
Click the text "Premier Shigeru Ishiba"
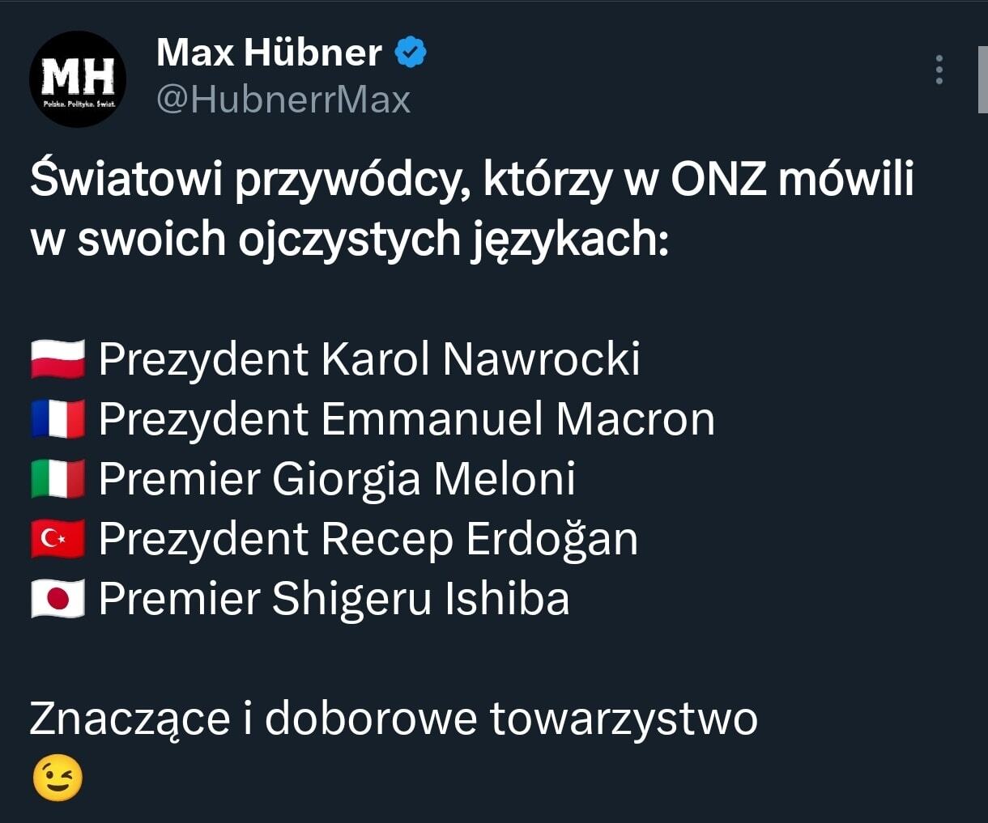point(334,599)
